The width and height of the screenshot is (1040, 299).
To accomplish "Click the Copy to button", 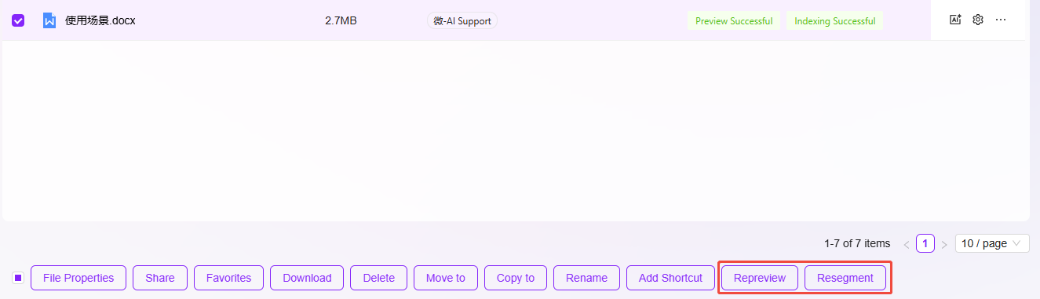I will click(516, 278).
